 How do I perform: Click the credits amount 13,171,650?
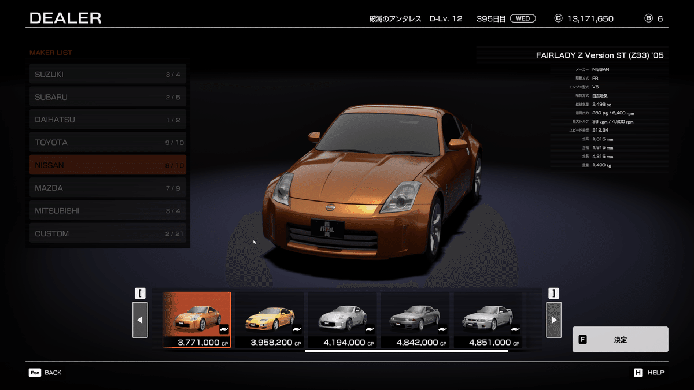pos(590,18)
